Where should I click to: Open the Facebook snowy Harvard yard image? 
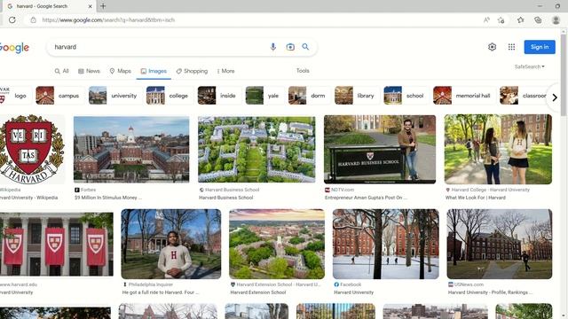click(x=386, y=244)
